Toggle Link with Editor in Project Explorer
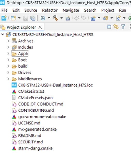Viewport: 131px width, 162px height. (x=116, y=27)
